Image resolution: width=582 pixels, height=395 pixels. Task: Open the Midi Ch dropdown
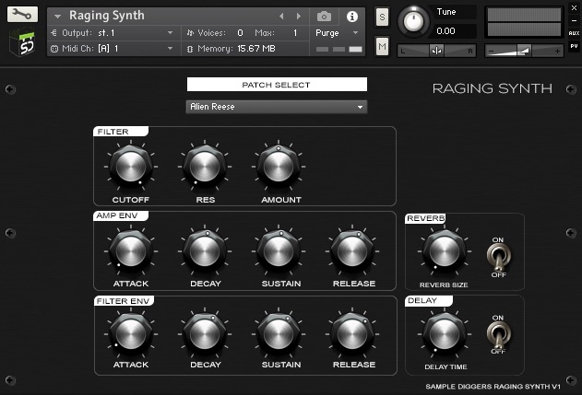pos(114,49)
